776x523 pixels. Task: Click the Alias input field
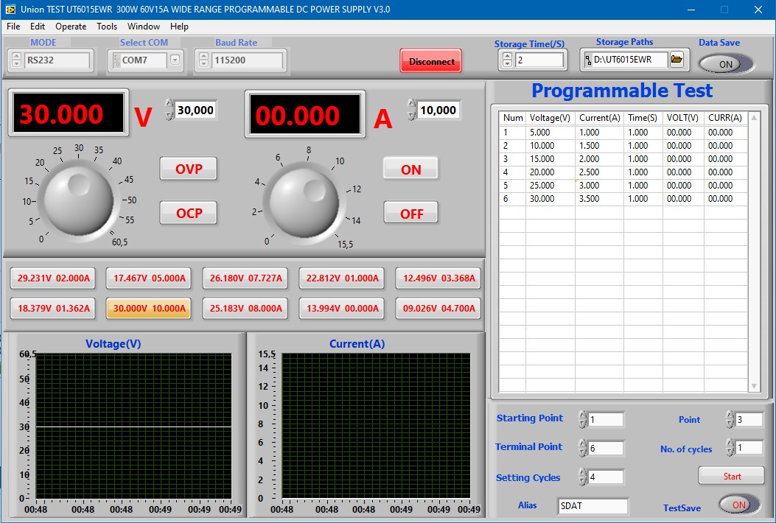(593, 506)
